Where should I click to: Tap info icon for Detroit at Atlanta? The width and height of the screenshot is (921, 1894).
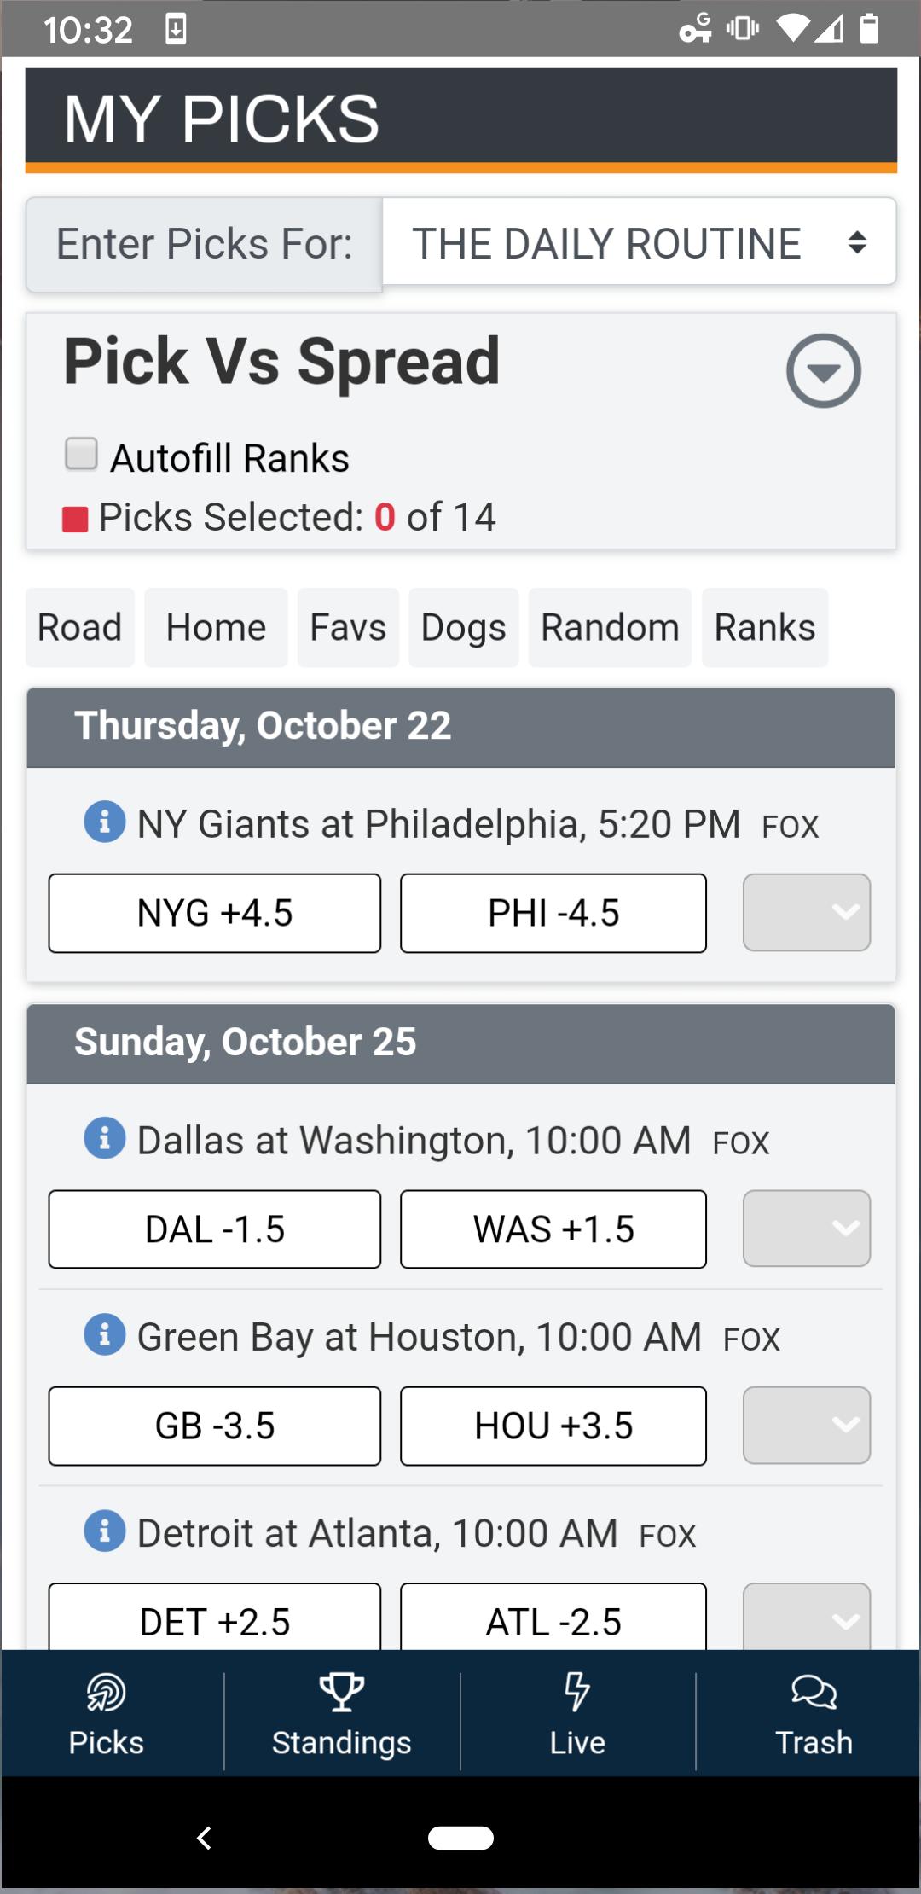[x=105, y=1531]
